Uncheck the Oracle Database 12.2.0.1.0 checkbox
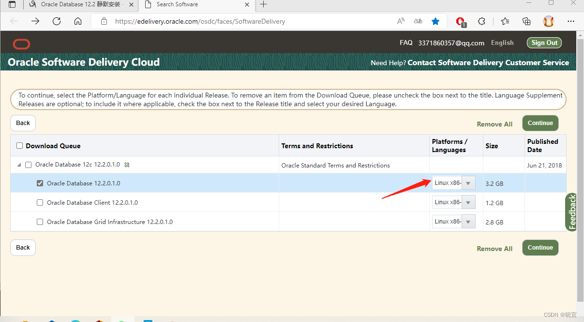 pyautogui.click(x=40, y=183)
